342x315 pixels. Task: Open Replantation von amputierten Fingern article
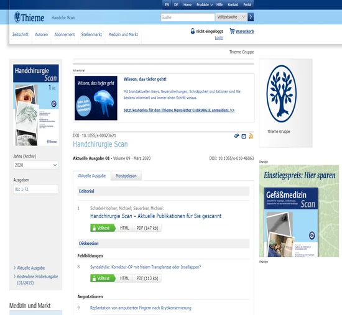[x=141, y=308]
